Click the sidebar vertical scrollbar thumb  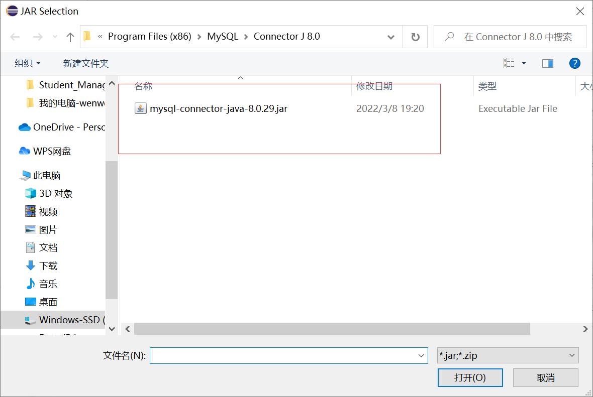pyautogui.click(x=112, y=230)
